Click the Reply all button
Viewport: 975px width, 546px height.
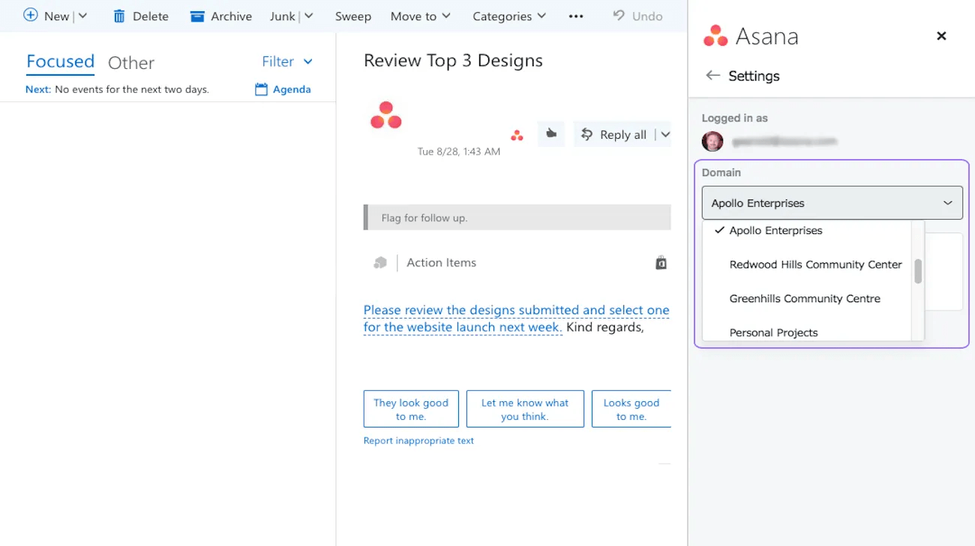(x=614, y=134)
